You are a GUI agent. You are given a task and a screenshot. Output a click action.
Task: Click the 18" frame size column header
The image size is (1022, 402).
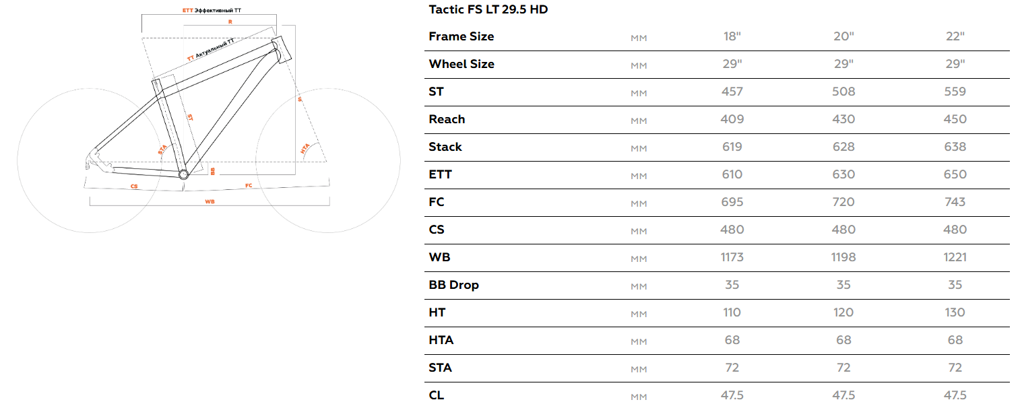[x=732, y=36]
